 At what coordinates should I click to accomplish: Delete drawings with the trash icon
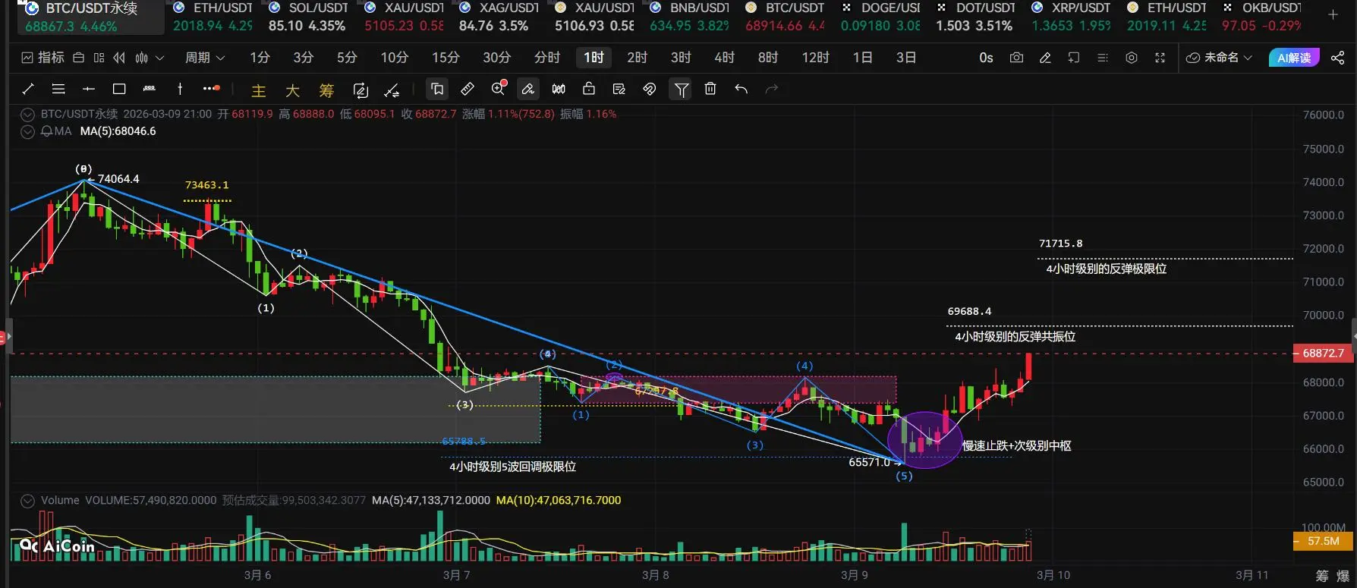click(x=710, y=89)
